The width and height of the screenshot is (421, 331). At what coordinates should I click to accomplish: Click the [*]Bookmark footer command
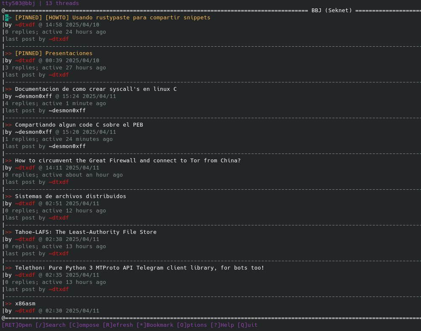(x=155, y=325)
